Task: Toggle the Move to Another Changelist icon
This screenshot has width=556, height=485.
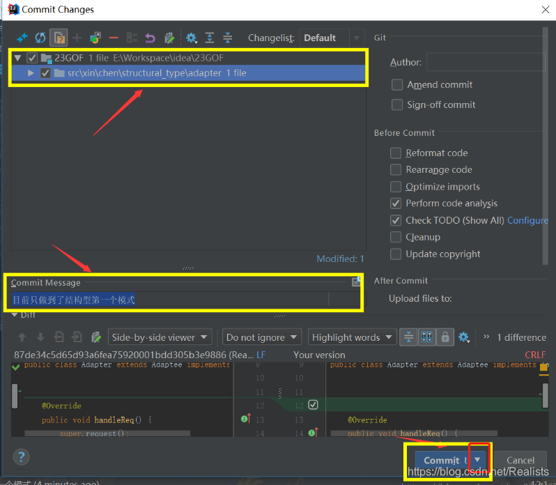Action: (x=59, y=38)
